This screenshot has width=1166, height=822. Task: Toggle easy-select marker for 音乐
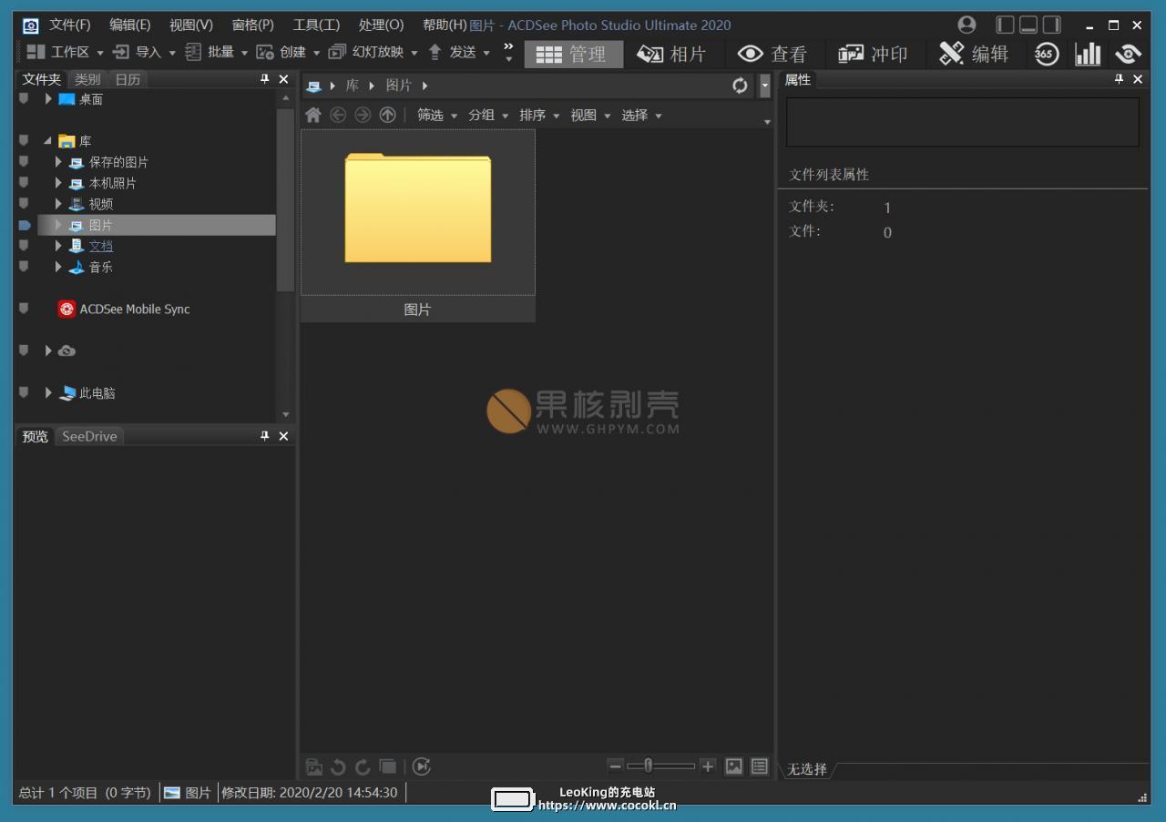coord(24,267)
